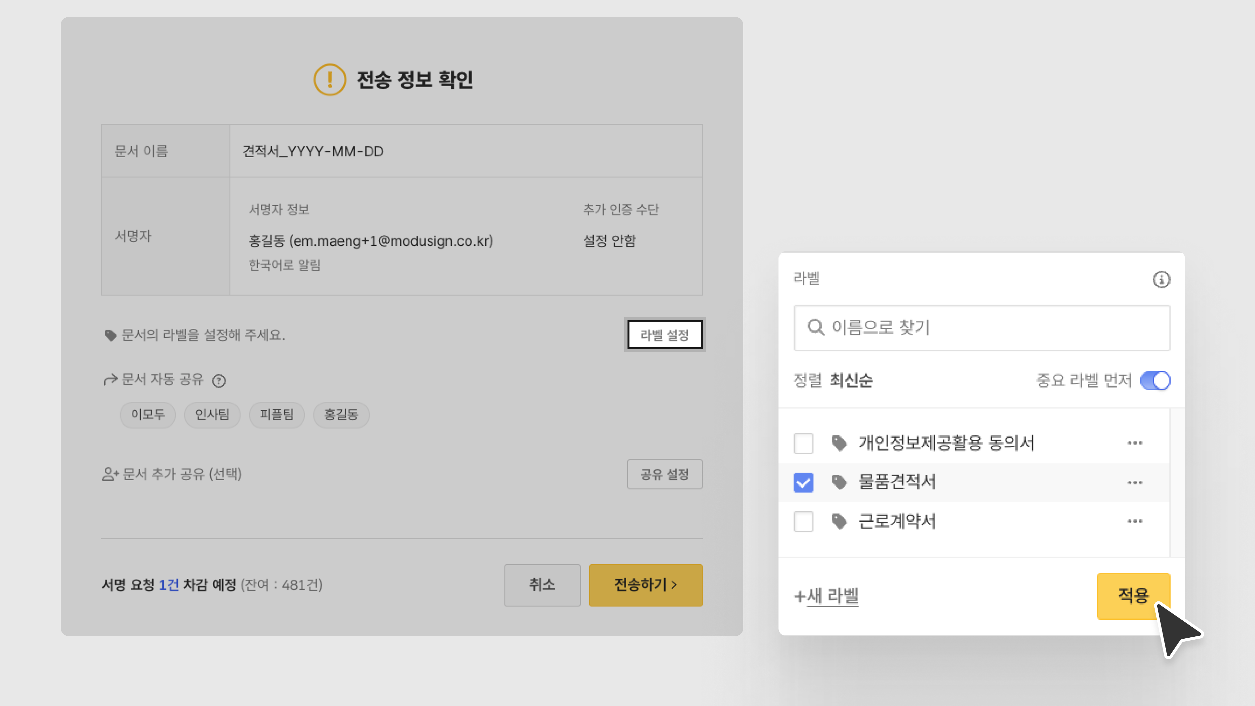This screenshot has height=706, width=1255.
Task: Select the 인사팀 share chip
Action: click(x=212, y=415)
